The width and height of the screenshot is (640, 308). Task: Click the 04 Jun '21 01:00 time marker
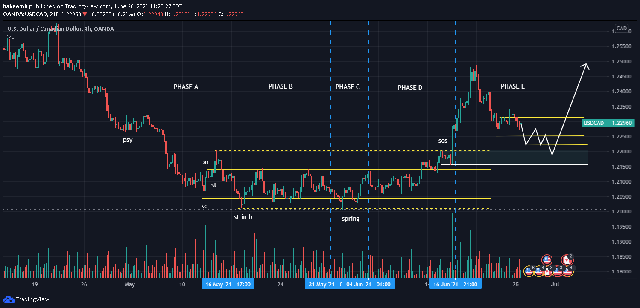[368, 284]
